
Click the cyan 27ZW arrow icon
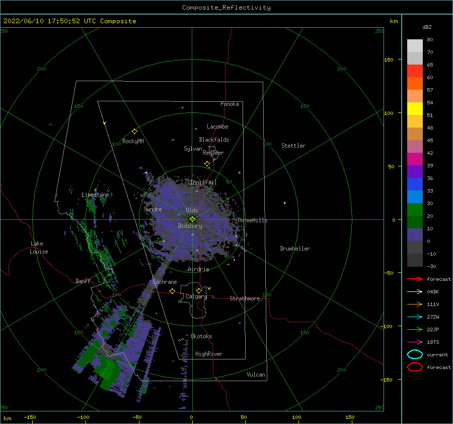(x=415, y=317)
